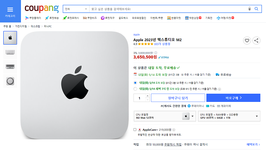266x151 pixels.
Task: Click the calendar icon by 도착 보장
Action: (135, 74)
